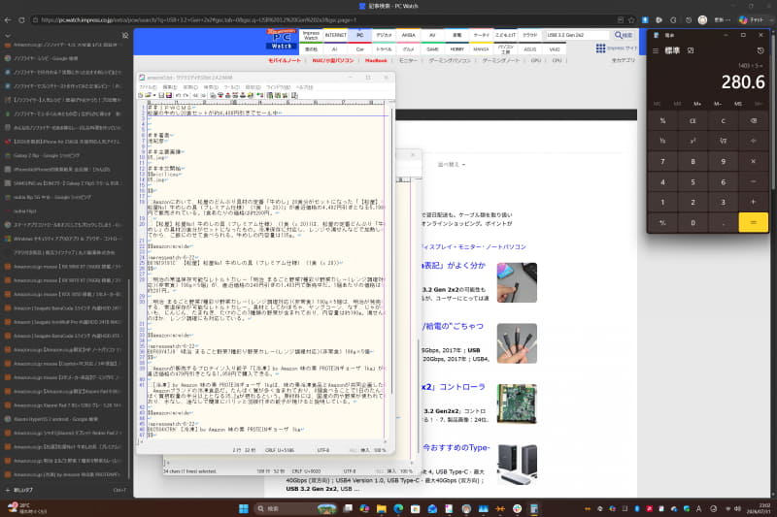Open the controller circuit board thumbnail

pos(517,404)
